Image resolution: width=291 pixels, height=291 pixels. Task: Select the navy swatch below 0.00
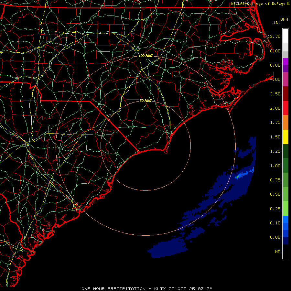[x=286, y=241]
